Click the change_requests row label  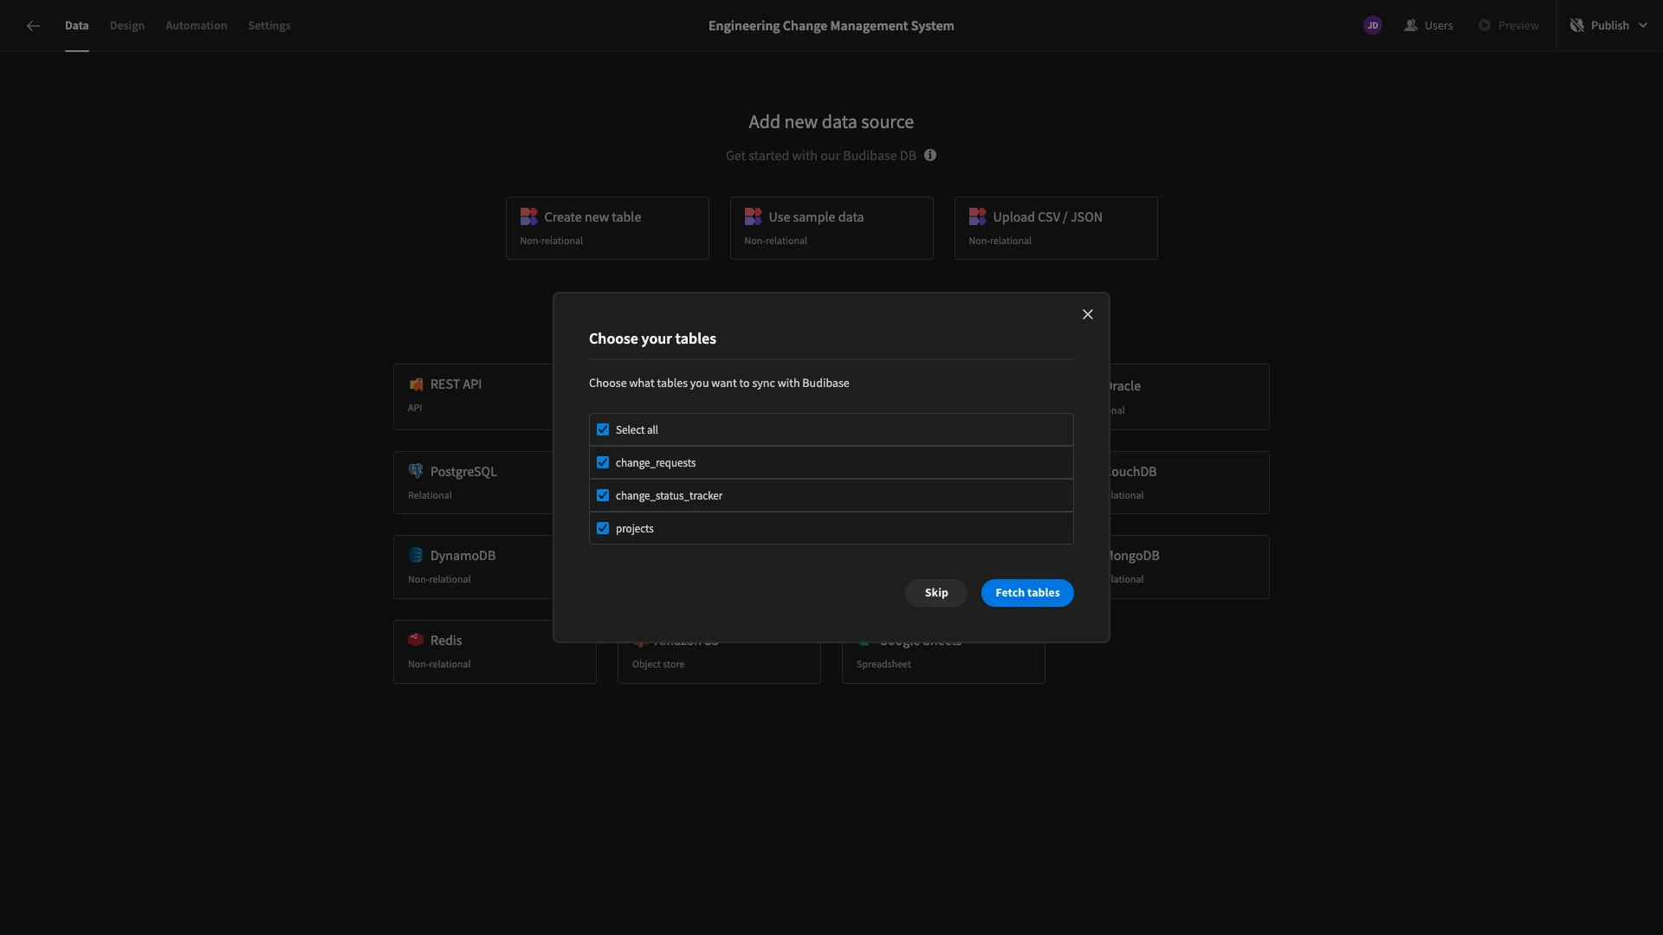click(x=655, y=462)
